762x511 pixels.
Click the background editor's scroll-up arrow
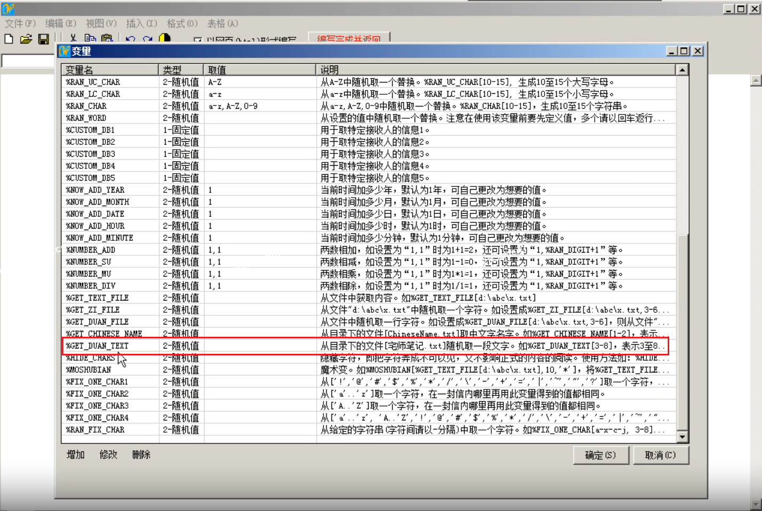pyautogui.click(x=756, y=80)
